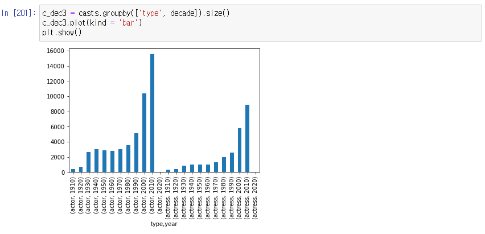Screen dimensions: 485x234
Task: Click the (actor, 1960) x-axis label
Action: click(x=113, y=196)
